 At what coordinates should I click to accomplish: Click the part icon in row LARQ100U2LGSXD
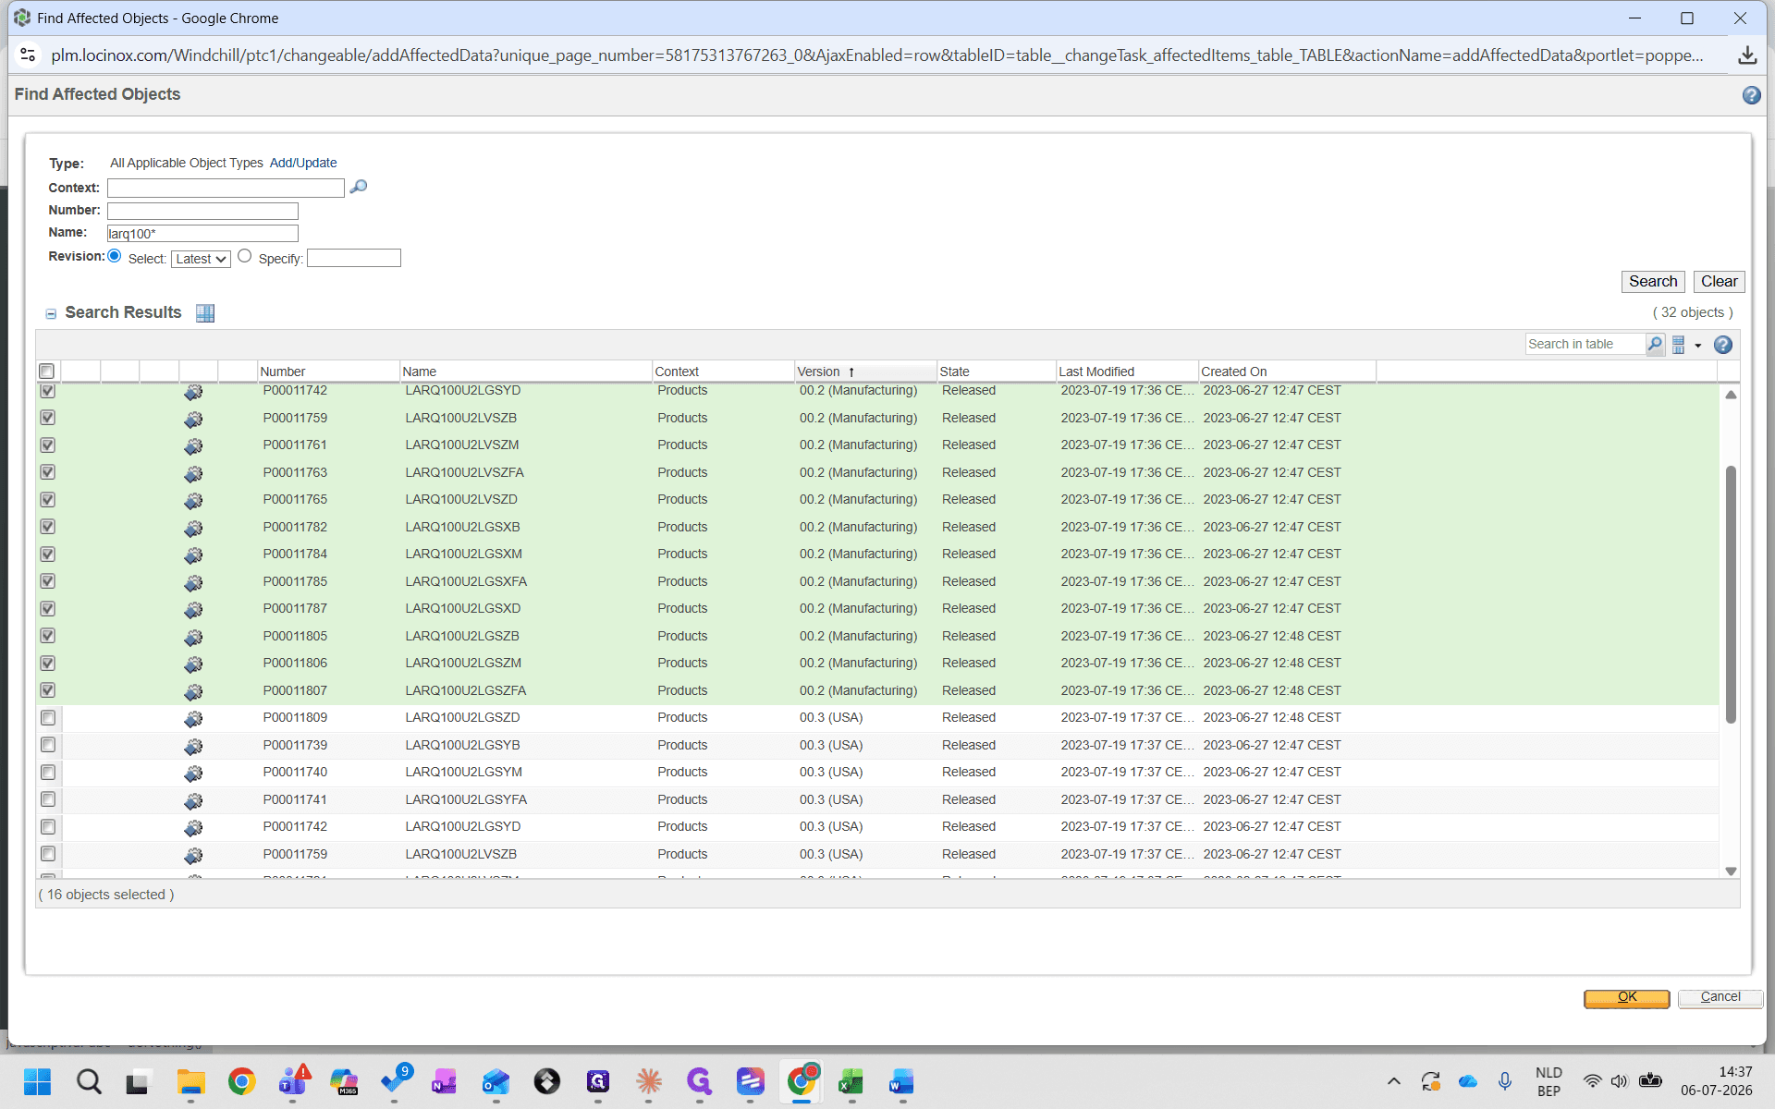pyautogui.click(x=193, y=610)
